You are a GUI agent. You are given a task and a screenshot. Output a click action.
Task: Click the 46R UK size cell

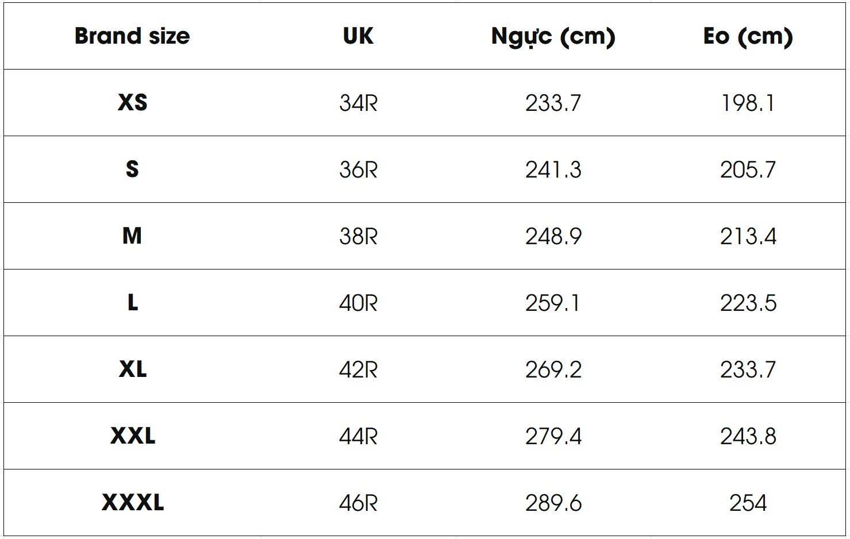pos(358,503)
